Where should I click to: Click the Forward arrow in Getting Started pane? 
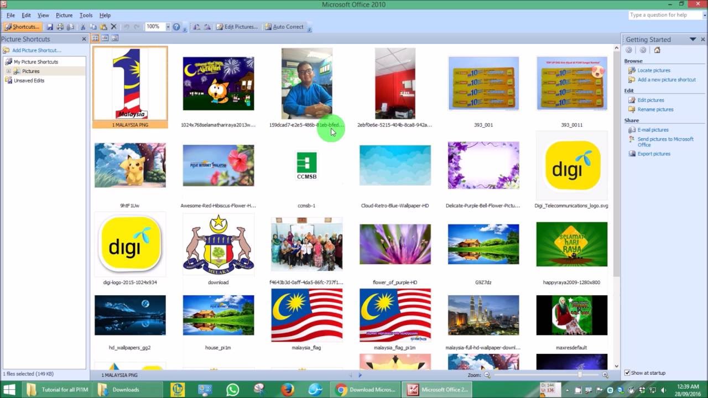click(x=643, y=50)
